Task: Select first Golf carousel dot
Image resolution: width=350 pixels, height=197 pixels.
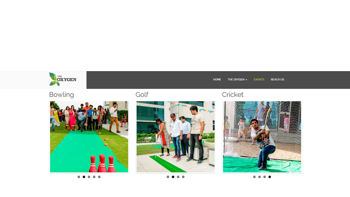Action: click(x=168, y=177)
